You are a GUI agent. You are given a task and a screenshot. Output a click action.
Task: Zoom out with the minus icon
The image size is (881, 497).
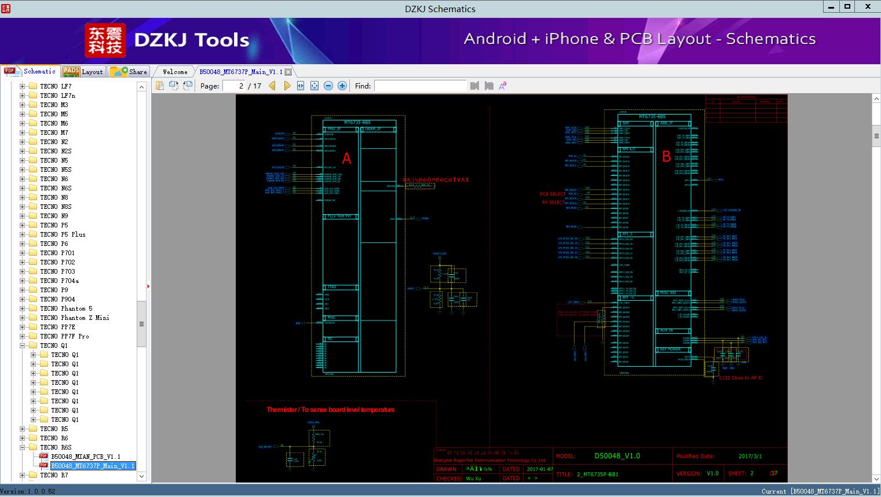coord(328,86)
